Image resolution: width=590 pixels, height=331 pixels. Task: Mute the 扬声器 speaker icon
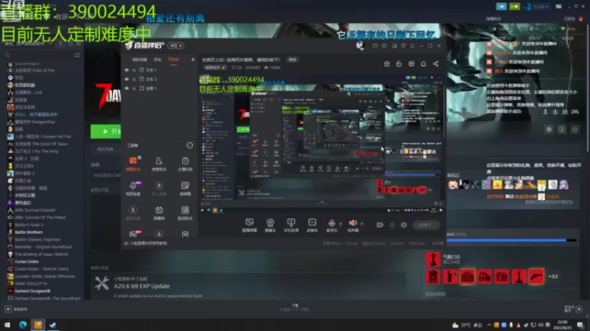[x=353, y=224]
